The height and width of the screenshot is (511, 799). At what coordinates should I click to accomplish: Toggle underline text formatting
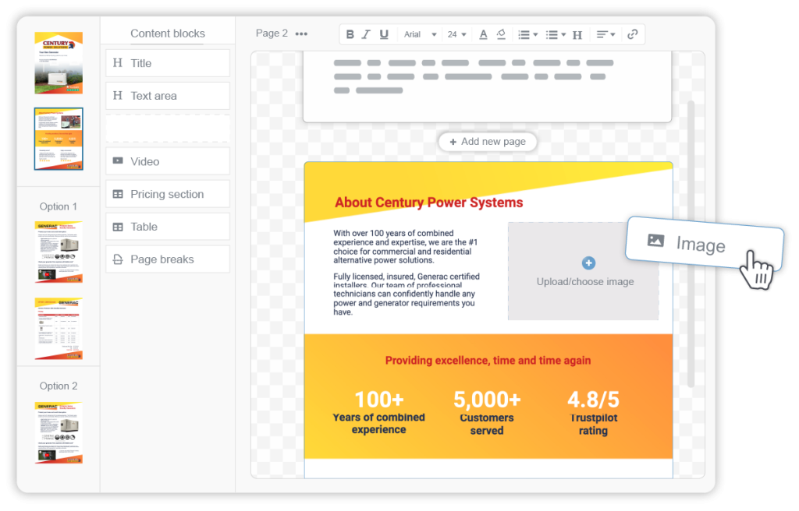[383, 34]
